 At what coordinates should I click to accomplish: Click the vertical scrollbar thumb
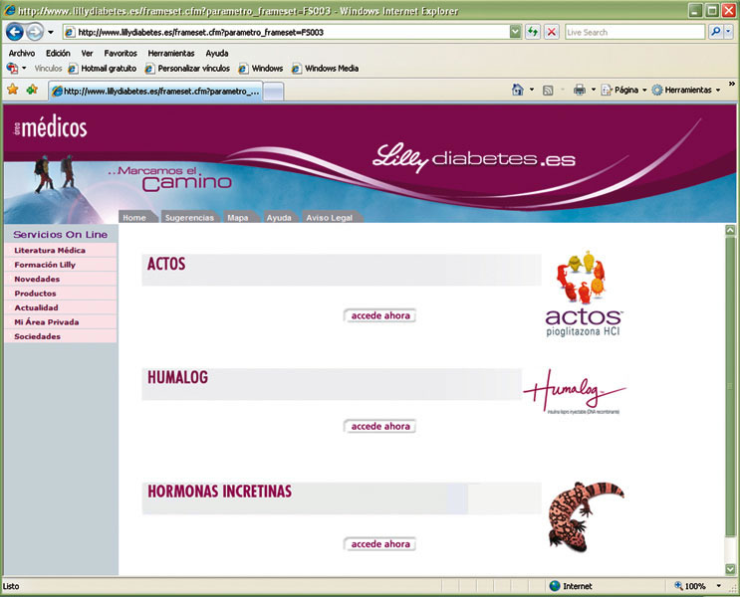(730, 386)
